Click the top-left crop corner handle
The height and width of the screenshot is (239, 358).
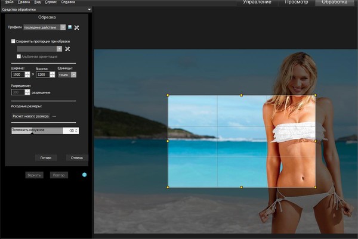point(168,95)
